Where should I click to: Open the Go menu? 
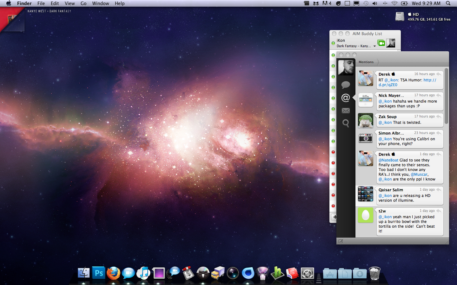(83, 3)
